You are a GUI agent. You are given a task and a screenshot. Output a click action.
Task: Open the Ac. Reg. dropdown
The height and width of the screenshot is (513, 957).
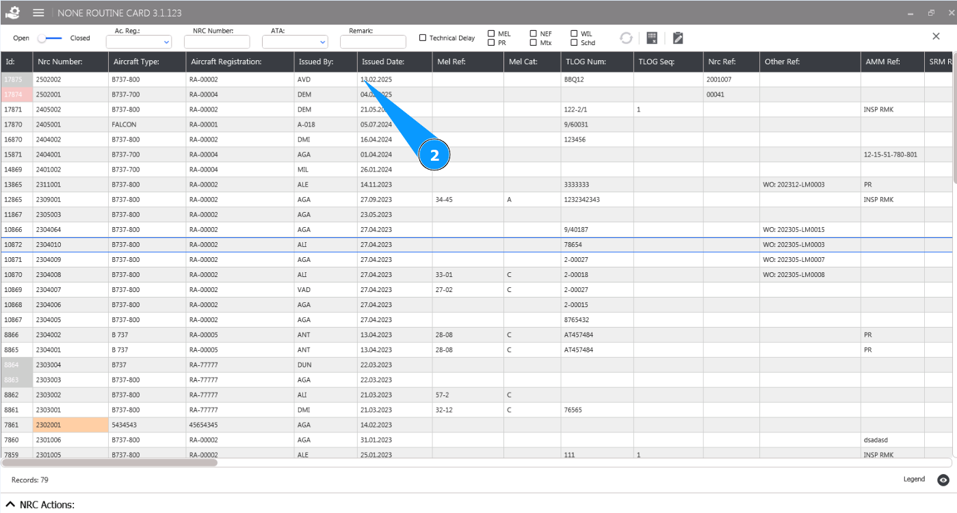(138, 42)
